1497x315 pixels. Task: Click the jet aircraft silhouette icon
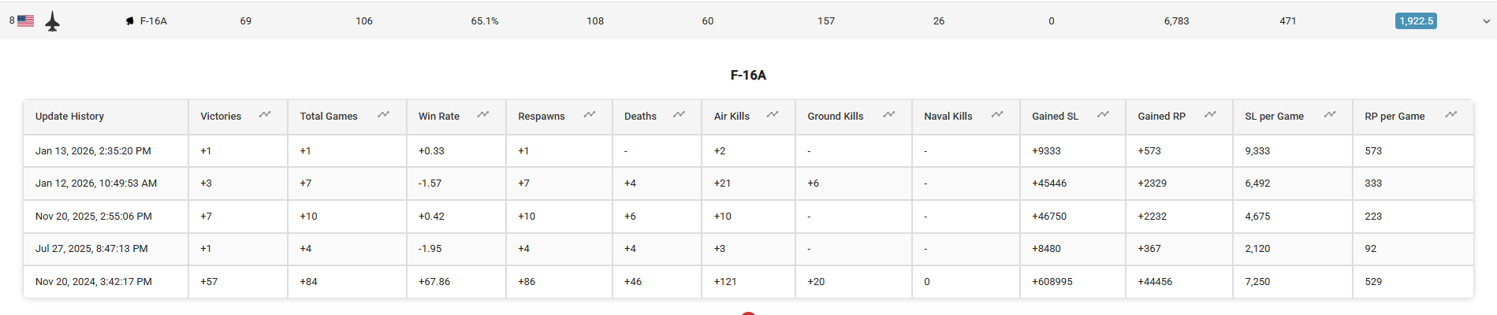coord(53,21)
